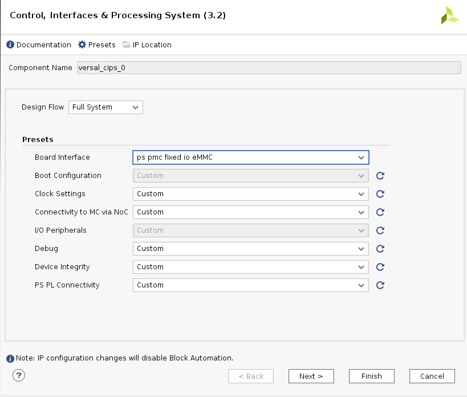Viewport: 467px width, 397px height.
Task: Click the reset icon beside Boot Configuration
Action: click(x=380, y=176)
